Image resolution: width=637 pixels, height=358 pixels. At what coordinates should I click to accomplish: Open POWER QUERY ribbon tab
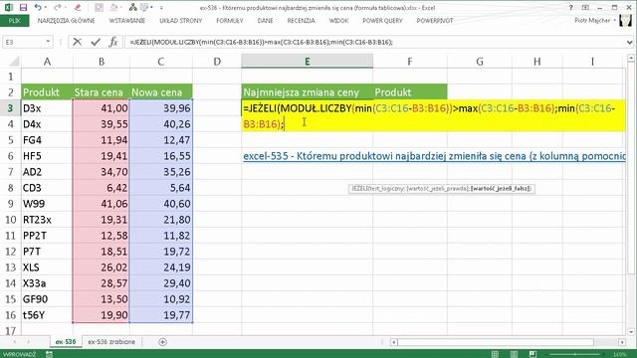point(382,20)
